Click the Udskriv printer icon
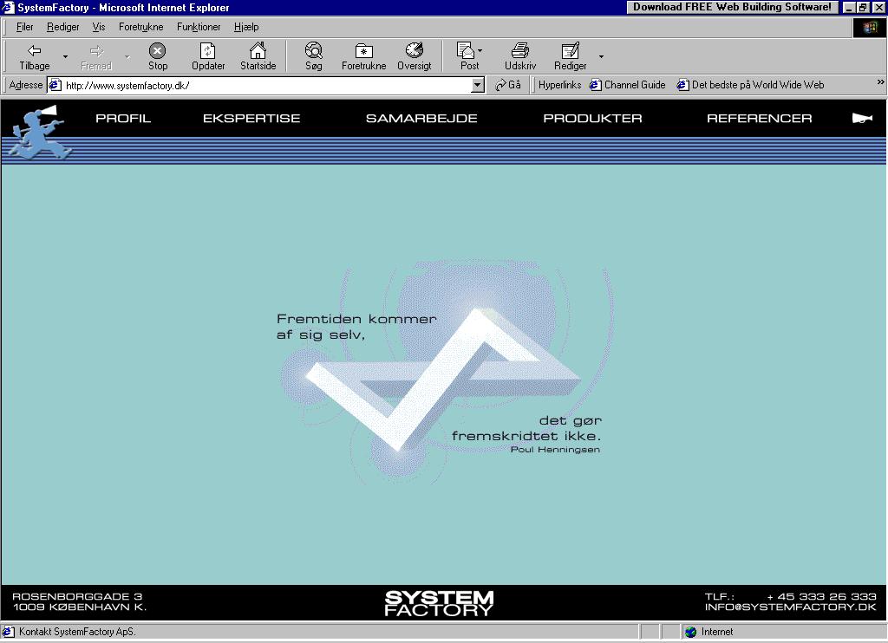The height and width of the screenshot is (643, 888). point(519,51)
